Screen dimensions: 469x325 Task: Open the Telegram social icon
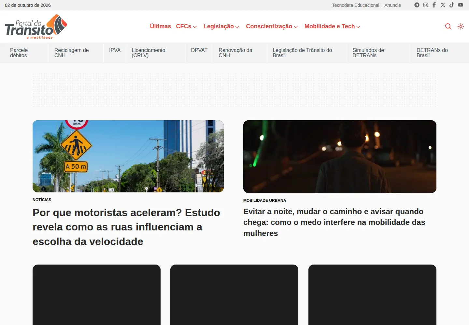(x=417, y=5)
